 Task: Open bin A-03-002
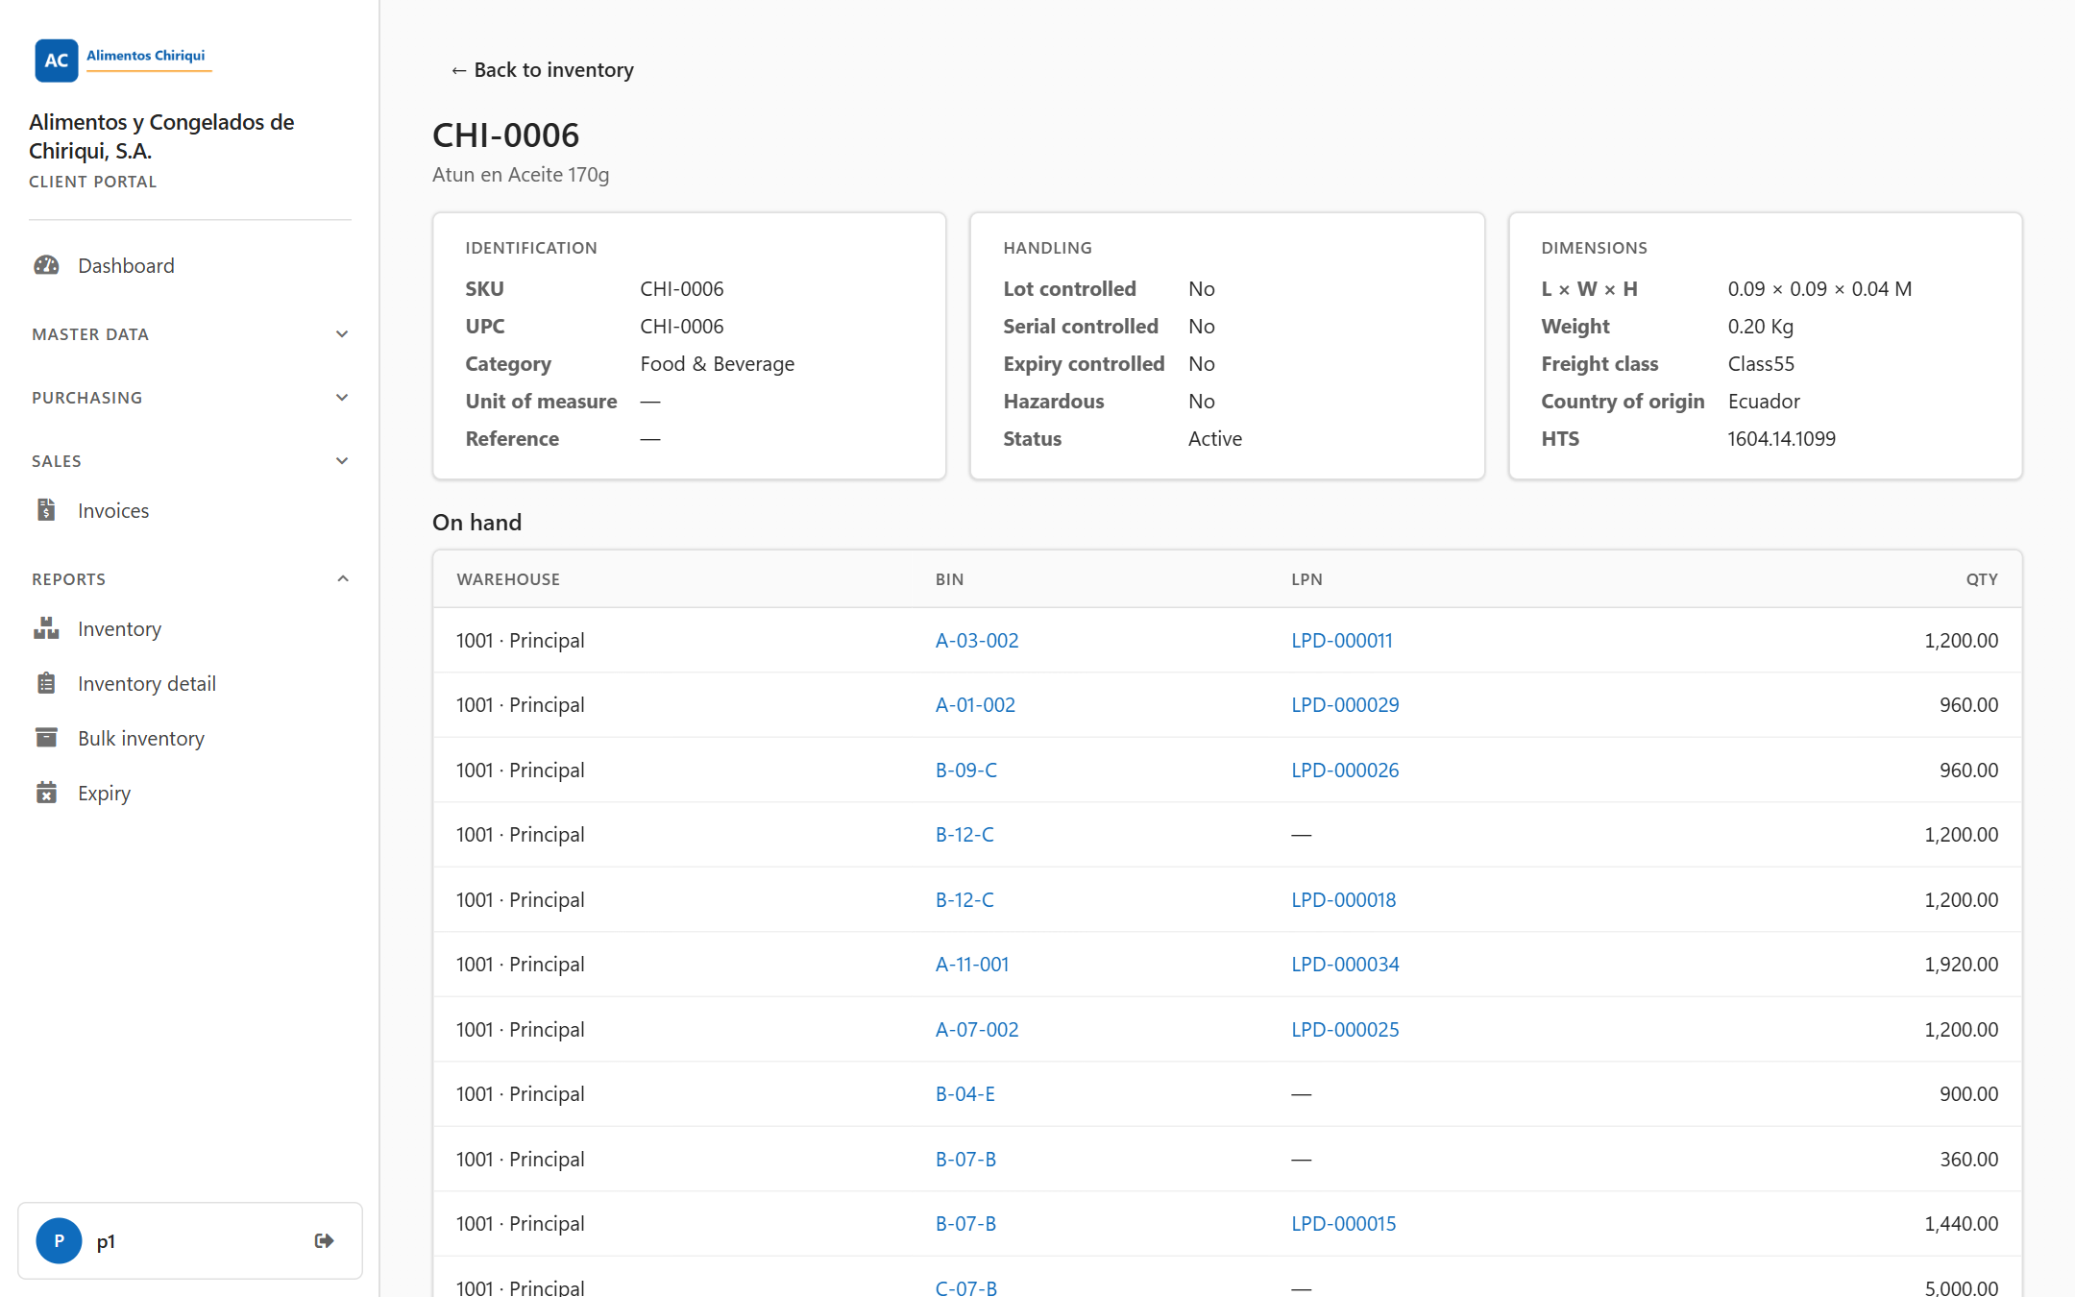[x=977, y=640]
